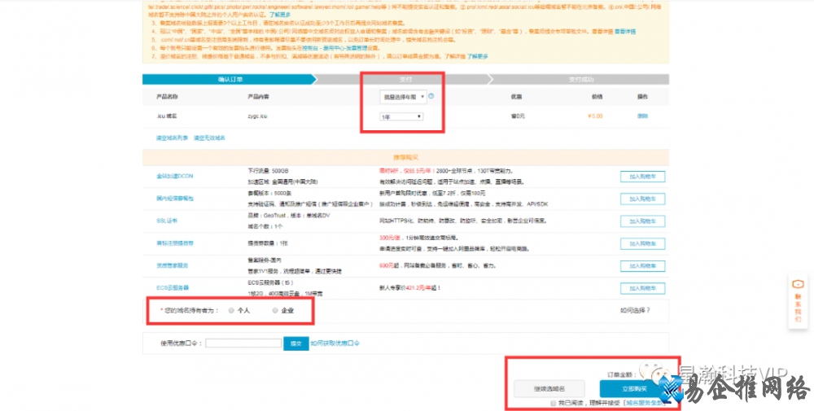Viewport: 814px width, 411px height.
Task: Tick the agreement checkbox 我已阅读
Action: pyautogui.click(x=554, y=403)
